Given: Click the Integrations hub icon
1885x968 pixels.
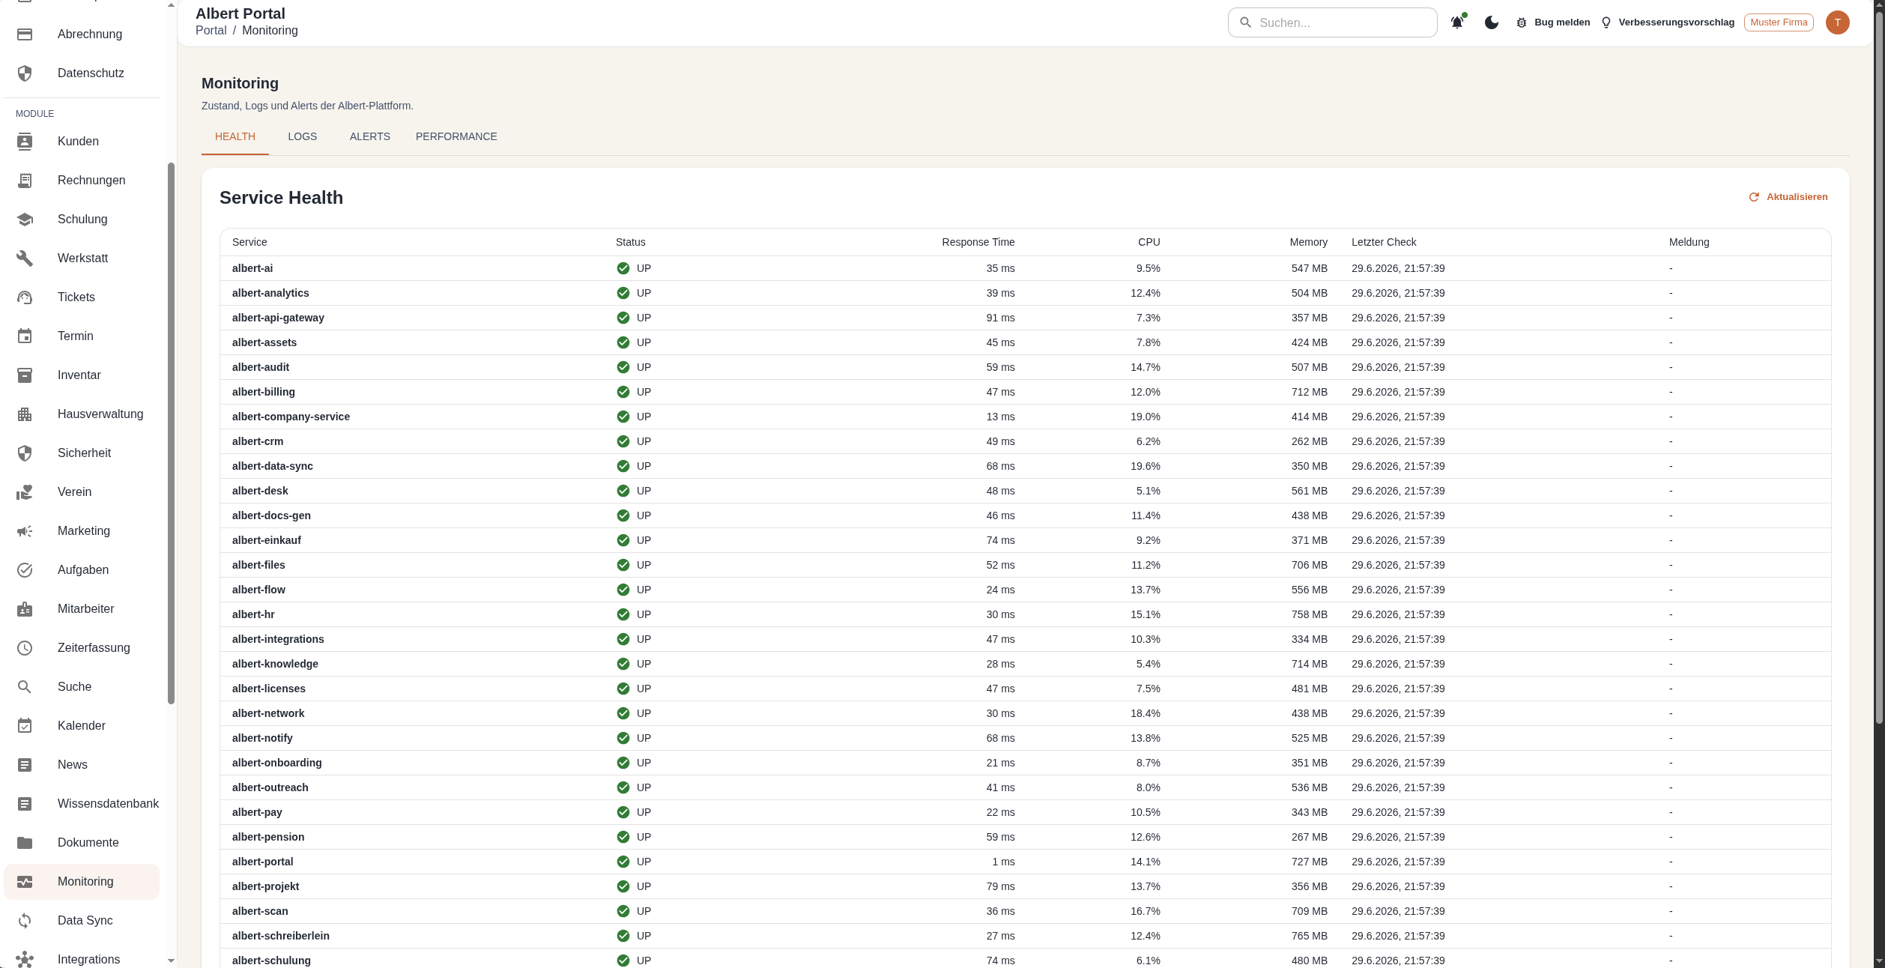Looking at the screenshot, I should [x=25, y=960].
